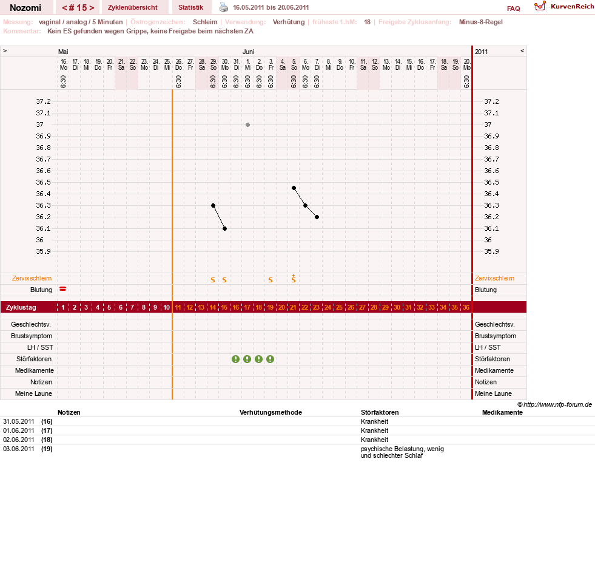Click the temperature point at 36.2 on 7 June
Viewport: 595px width, 578px height.
click(x=317, y=217)
